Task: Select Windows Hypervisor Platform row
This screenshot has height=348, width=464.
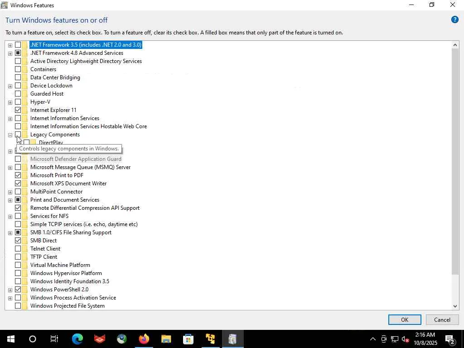Action: 66,273
